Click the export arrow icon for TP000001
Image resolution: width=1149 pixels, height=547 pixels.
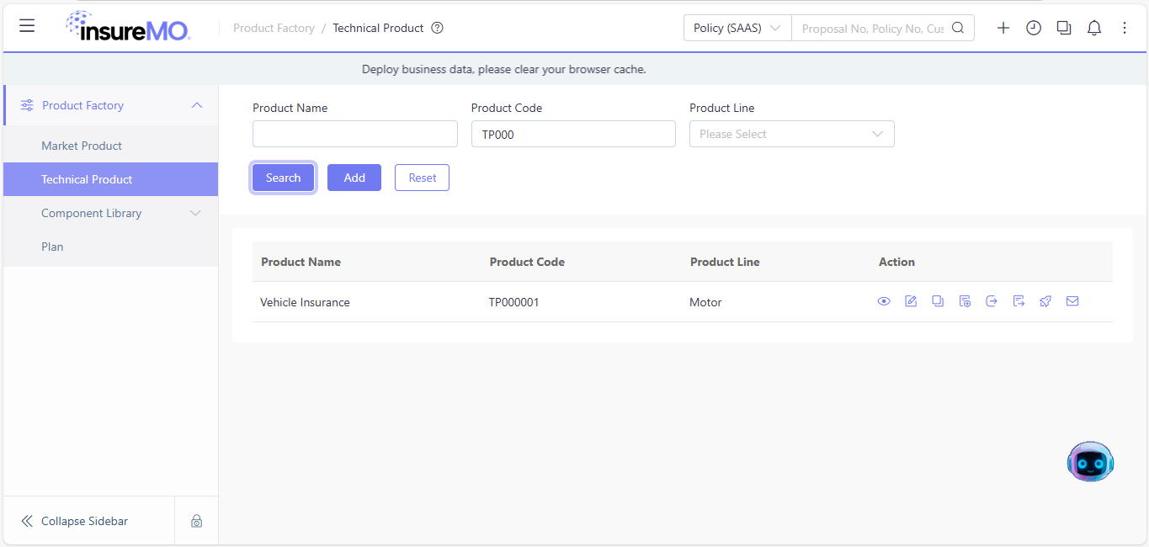(992, 301)
